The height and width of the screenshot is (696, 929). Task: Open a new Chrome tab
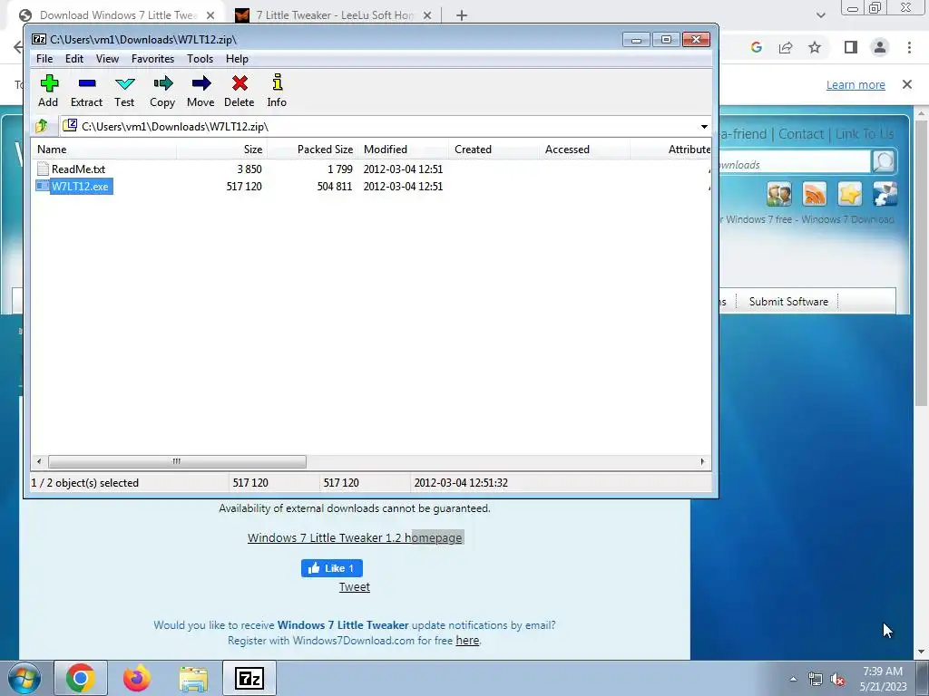tap(462, 15)
